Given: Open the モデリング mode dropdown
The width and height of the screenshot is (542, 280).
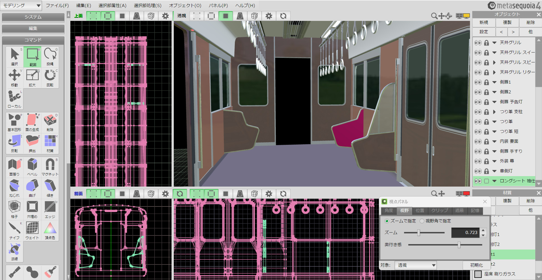Looking at the screenshot, I should (x=21, y=5).
